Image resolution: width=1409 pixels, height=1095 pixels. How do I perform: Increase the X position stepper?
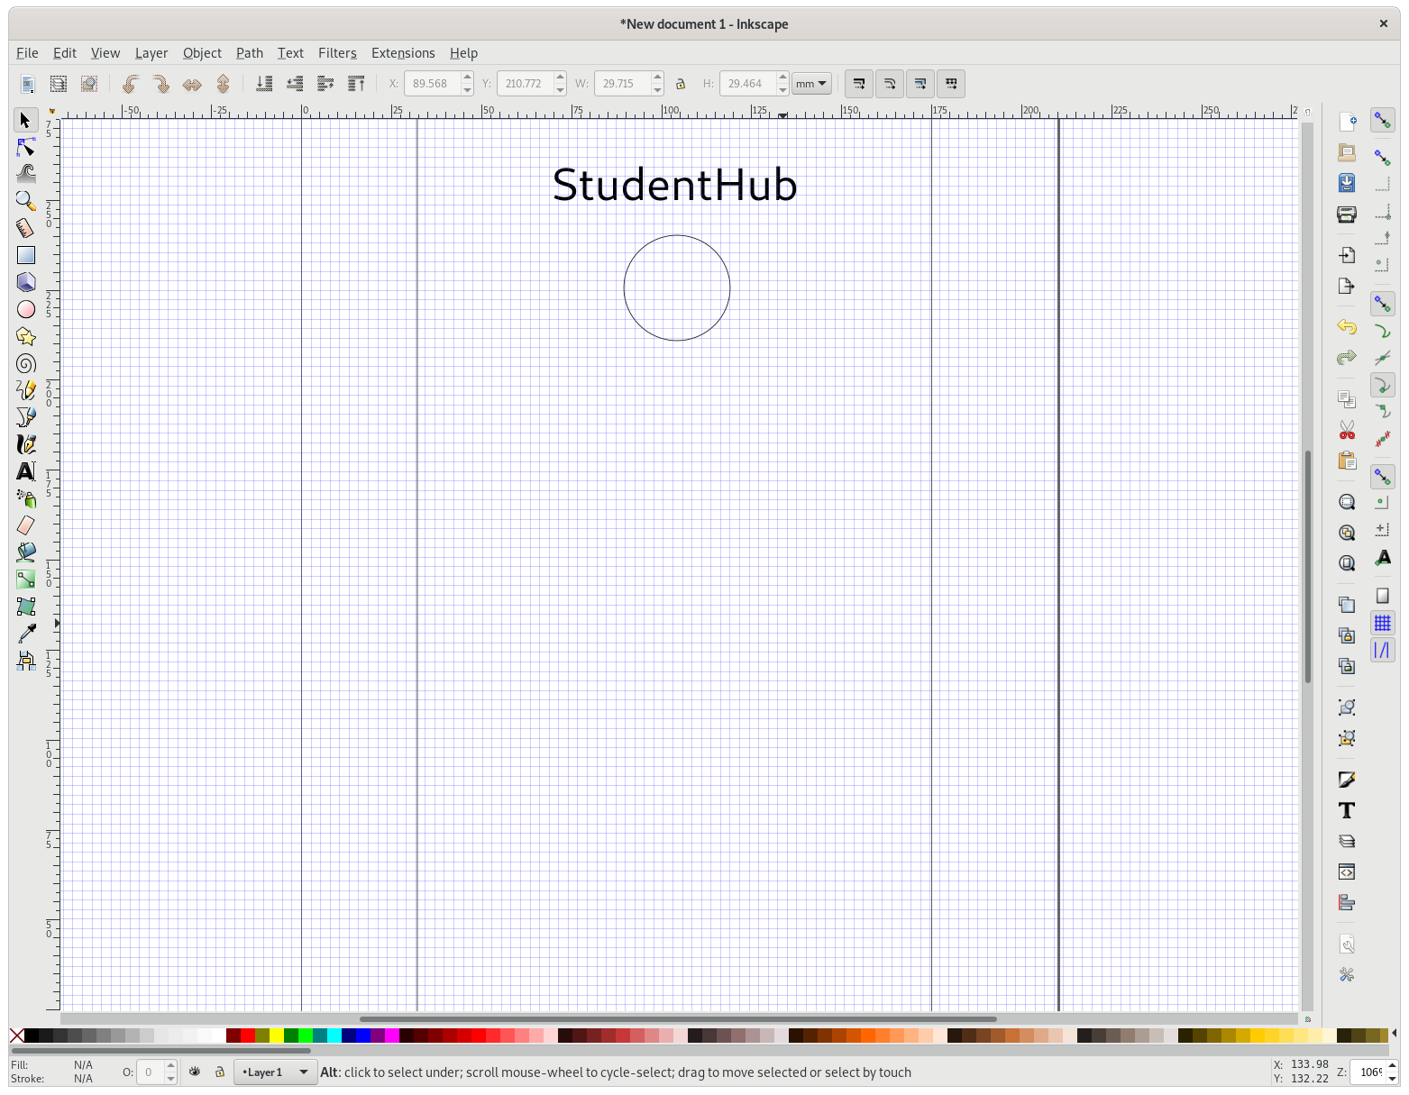click(467, 78)
